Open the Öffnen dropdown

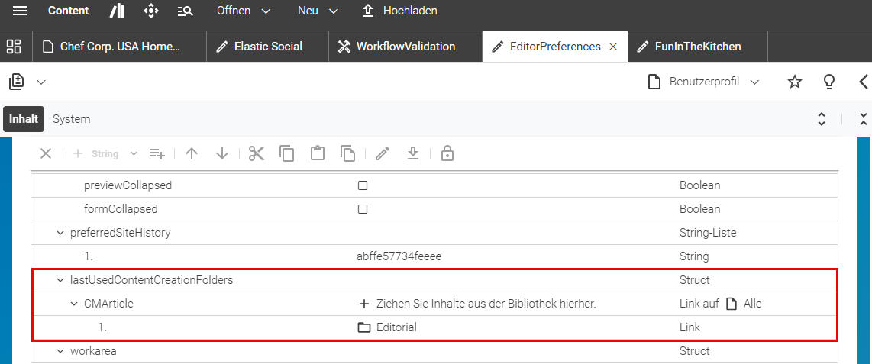coord(244,11)
